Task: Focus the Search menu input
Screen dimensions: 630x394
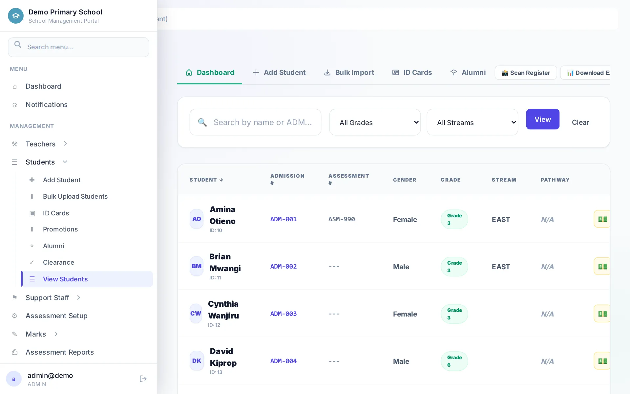Action: tap(78, 47)
